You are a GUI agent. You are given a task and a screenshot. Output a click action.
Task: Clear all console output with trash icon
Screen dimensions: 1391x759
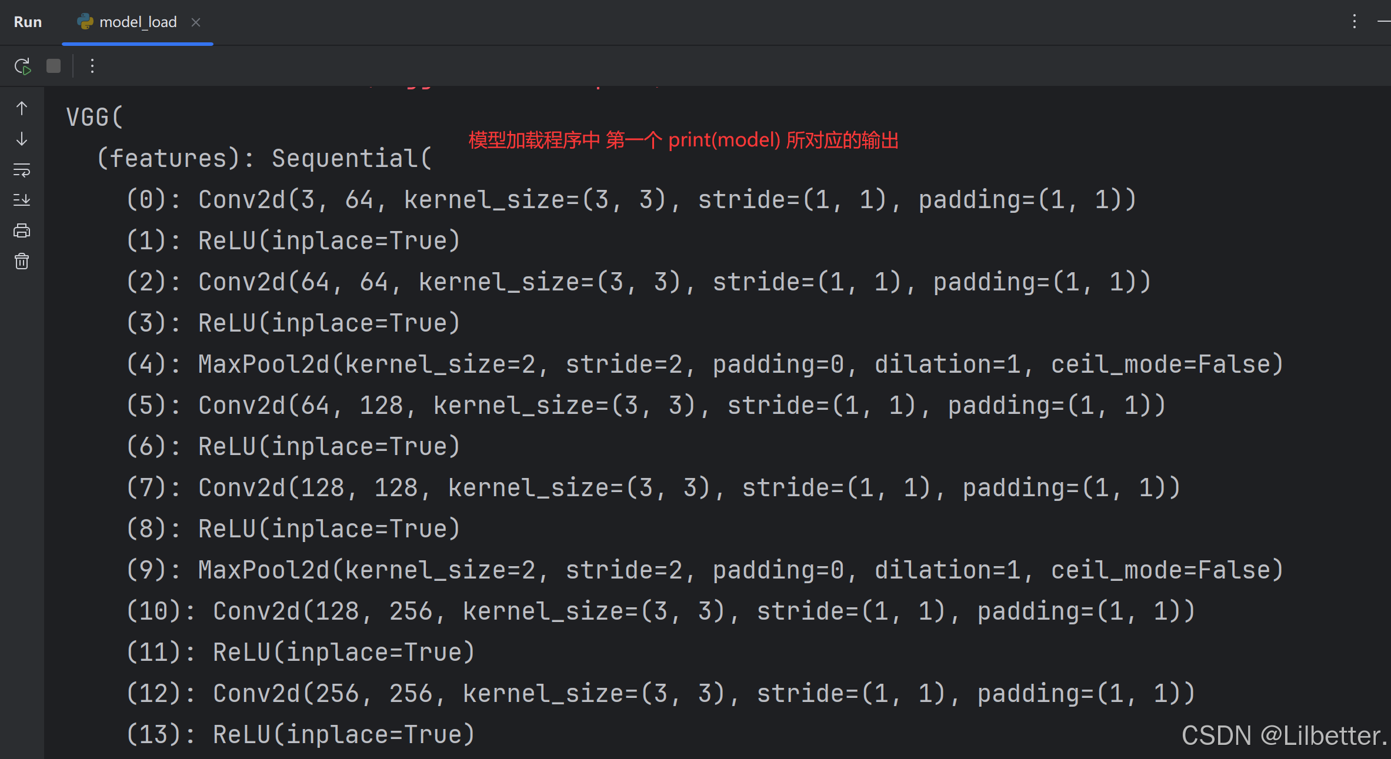22,261
